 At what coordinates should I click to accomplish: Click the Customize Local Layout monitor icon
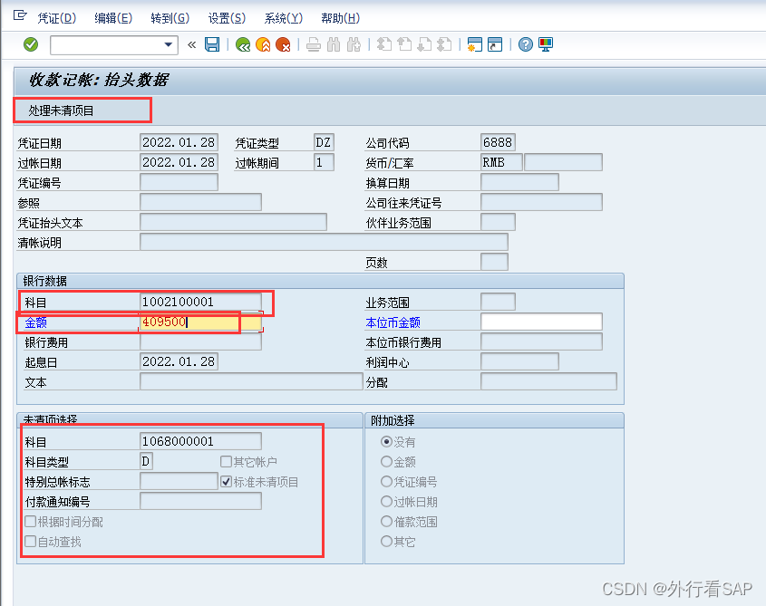tap(546, 44)
